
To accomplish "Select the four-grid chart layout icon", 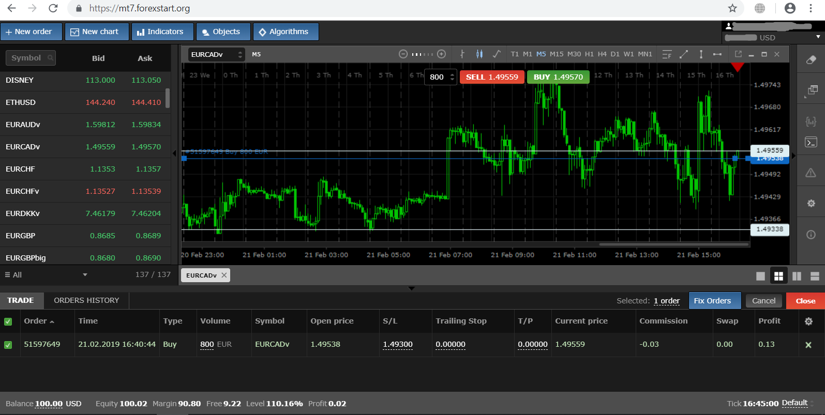I will (x=778, y=276).
